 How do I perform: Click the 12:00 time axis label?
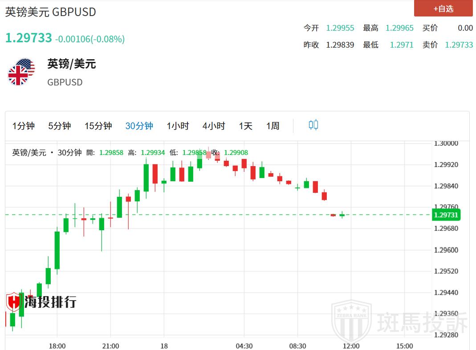(x=351, y=346)
